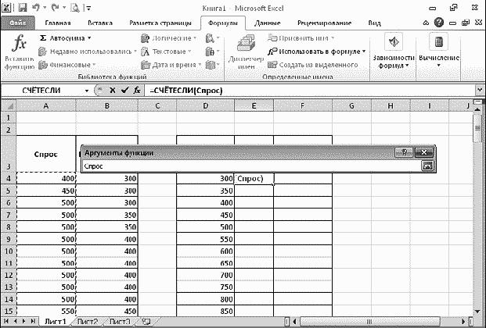Switch to the Вид tab
This screenshot has width=486, height=328.
pyautogui.click(x=374, y=23)
